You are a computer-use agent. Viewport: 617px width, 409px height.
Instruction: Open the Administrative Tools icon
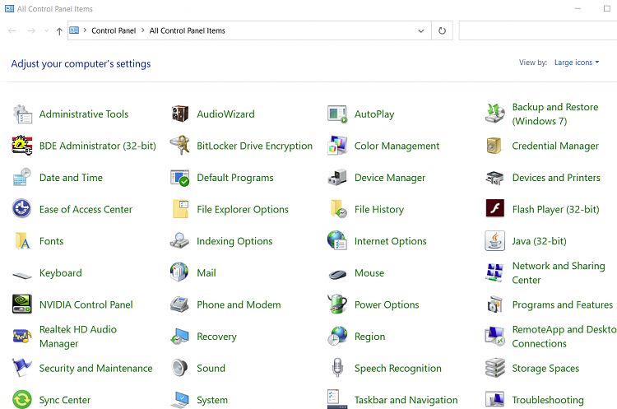[22, 114]
